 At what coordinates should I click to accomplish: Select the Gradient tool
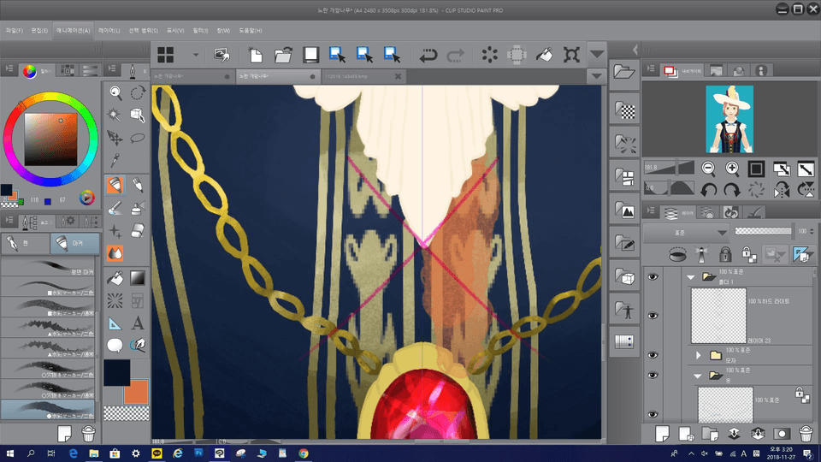[138, 278]
